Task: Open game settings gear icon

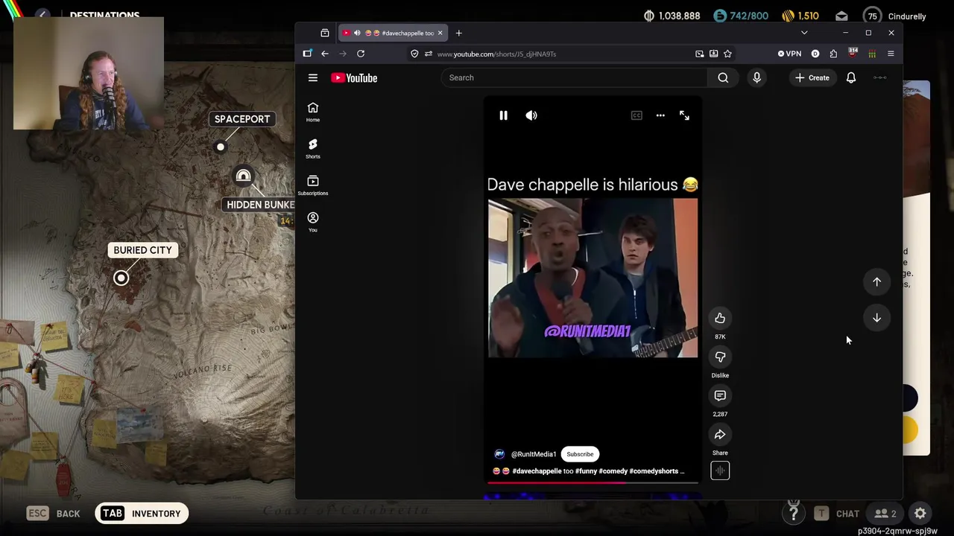Action: [x=920, y=514]
